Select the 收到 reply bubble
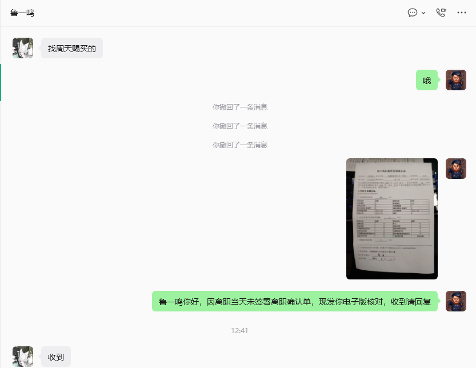The width and height of the screenshot is (476, 368). click(56, 357)
